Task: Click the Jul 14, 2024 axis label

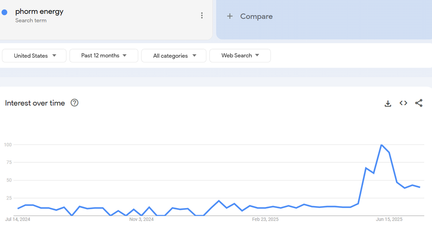Action: coord(18,219)
